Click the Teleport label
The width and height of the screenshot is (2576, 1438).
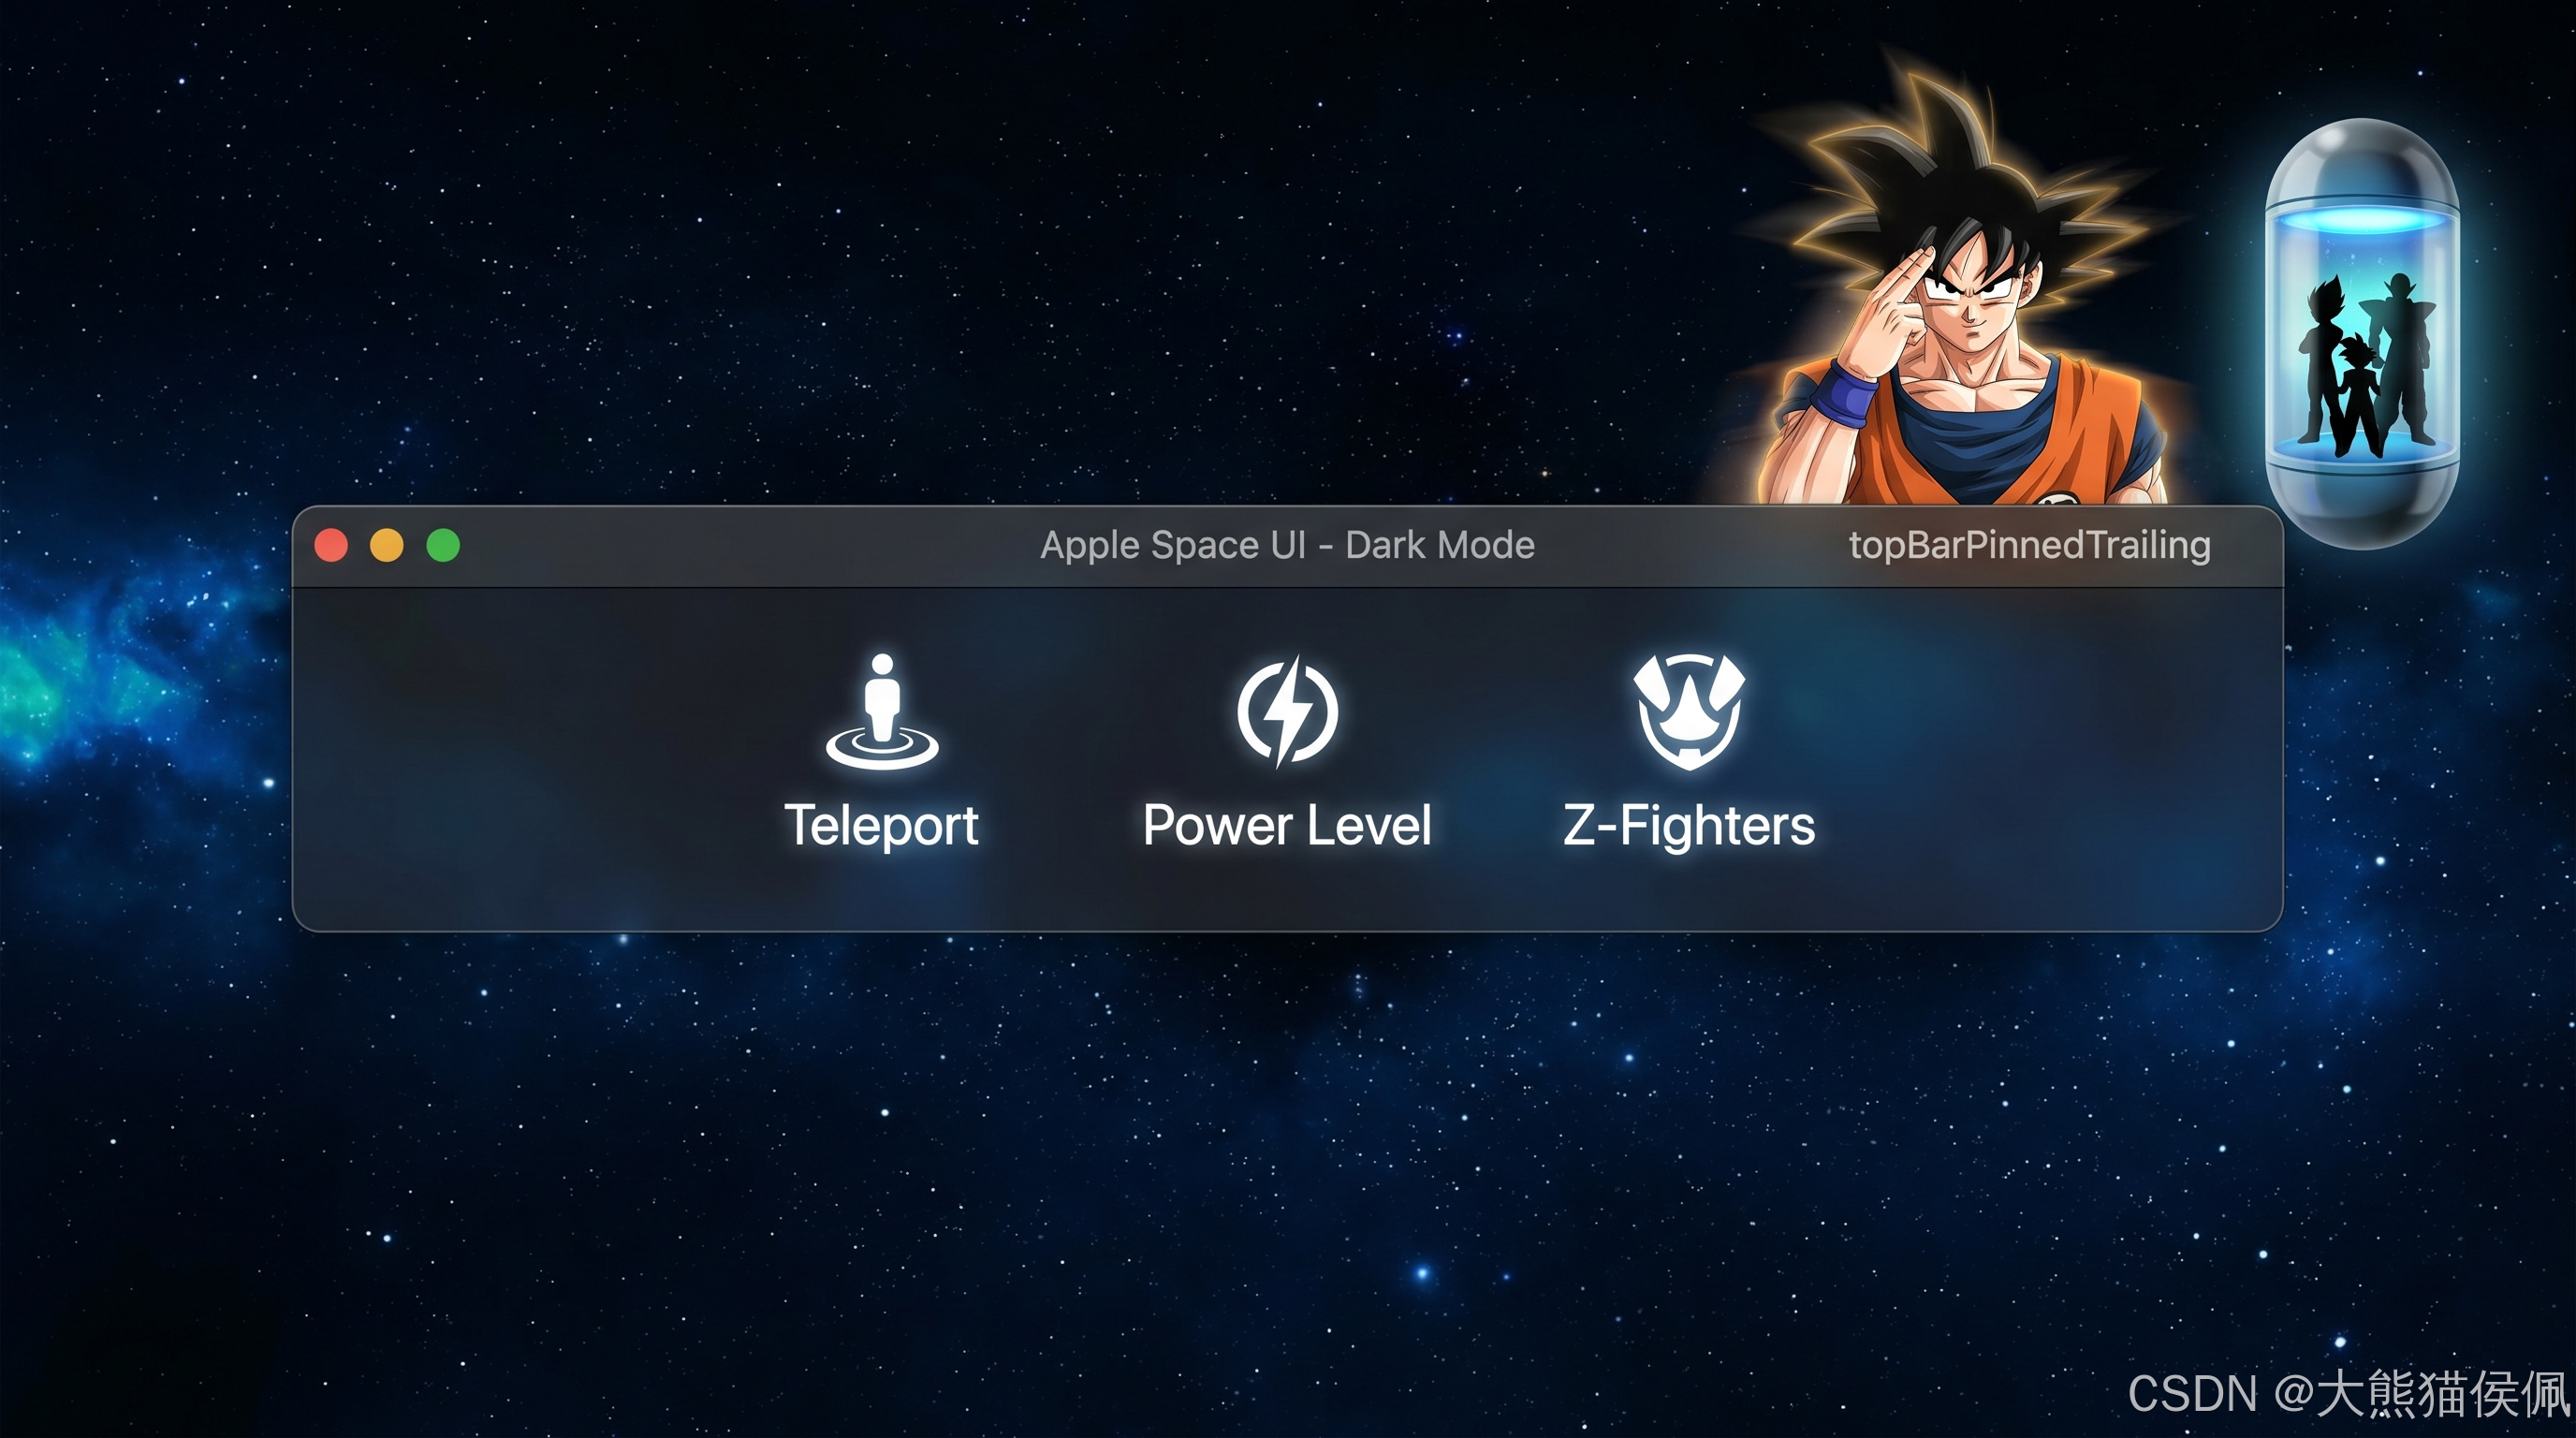click(x=881, y=826)
